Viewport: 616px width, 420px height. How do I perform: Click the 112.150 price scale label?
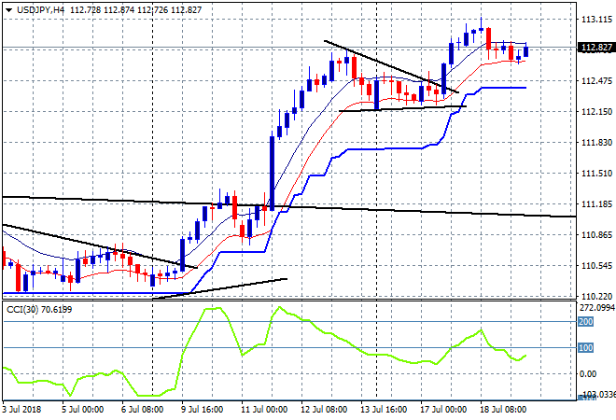point(596,112)
